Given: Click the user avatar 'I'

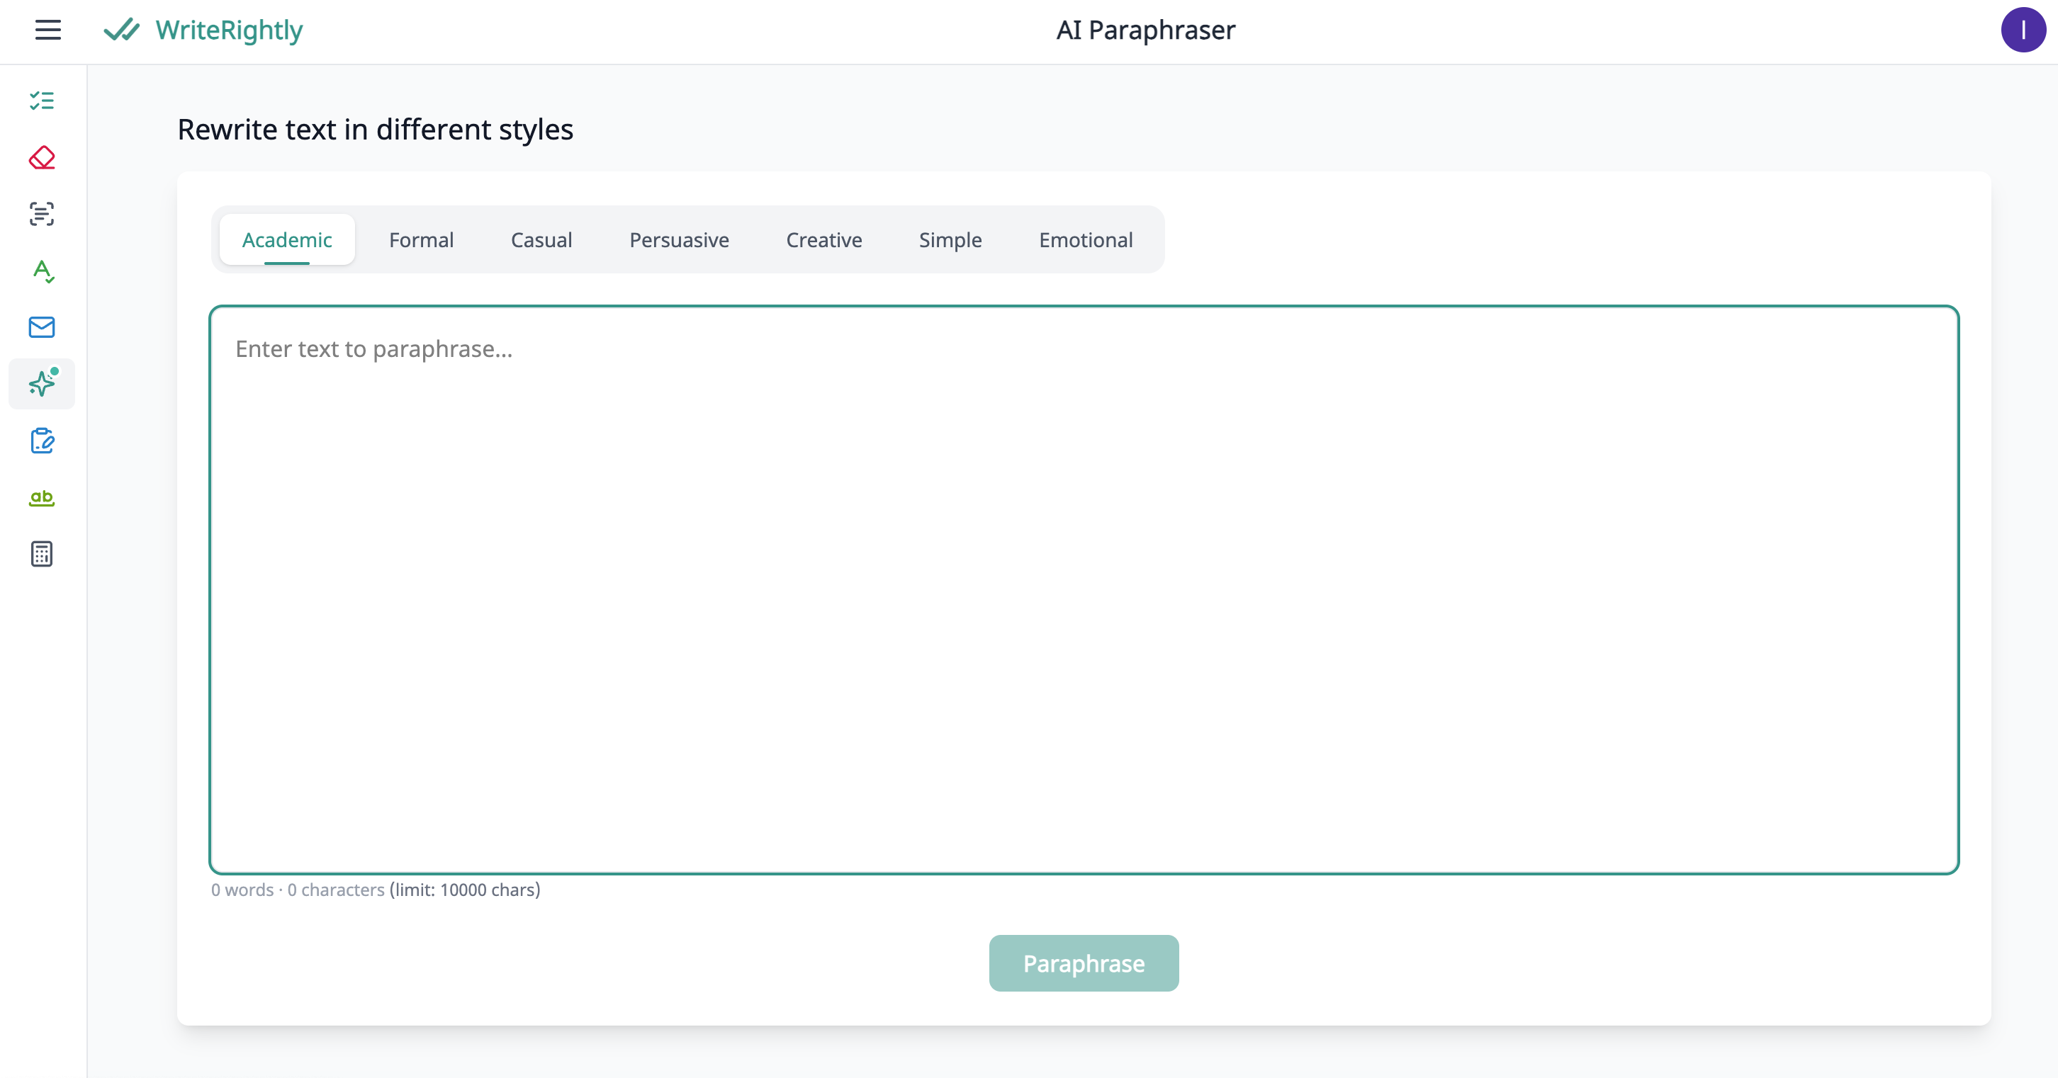Looking at the screenshot, I should (2022, 30).
